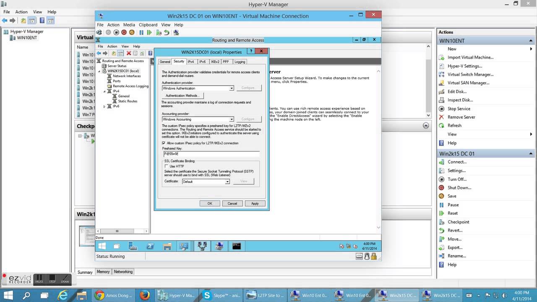537x302 pixels.
Task: Click the host Search magnifier icon
Action: tap(26, 295)
